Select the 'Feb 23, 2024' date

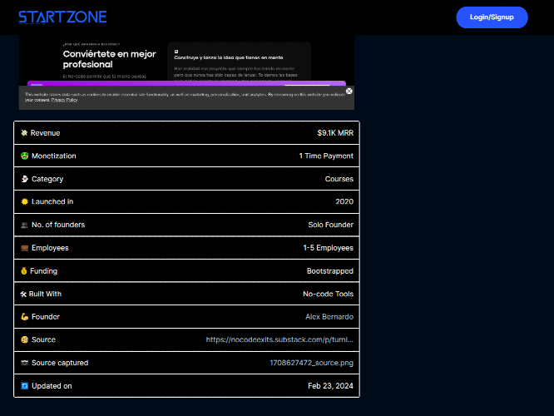[330, 386]
